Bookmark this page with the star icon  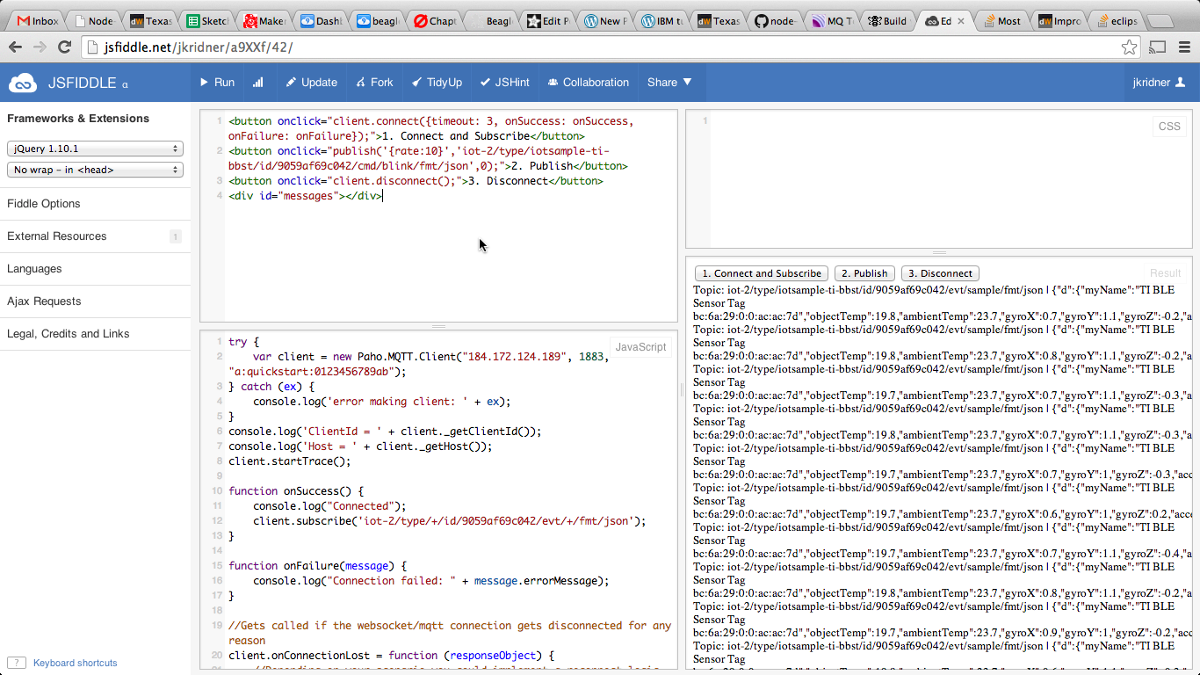[1130, 47]
